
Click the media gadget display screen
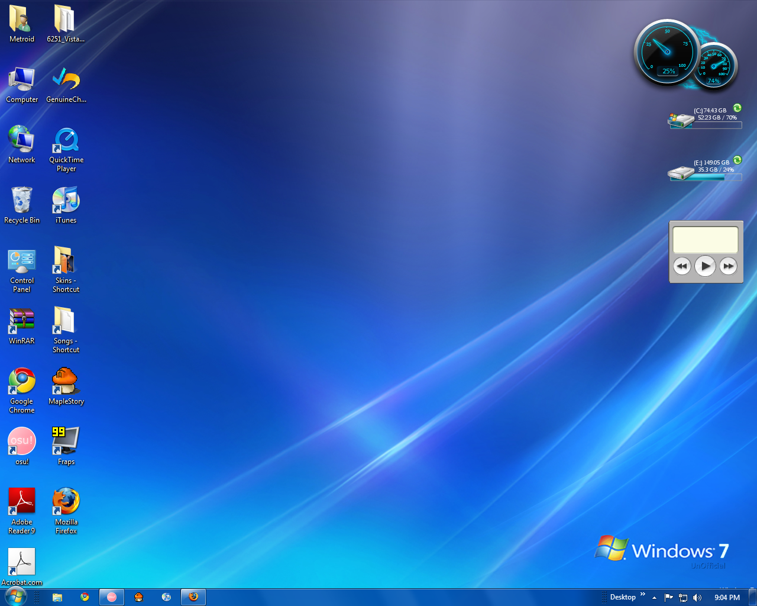pos(706,240)
